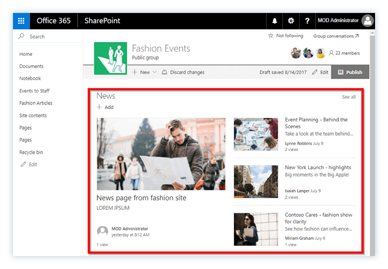Screen dimensions: 388x269
Task: Click the Fashion Events site logo
Action: (x=111, y=58)
